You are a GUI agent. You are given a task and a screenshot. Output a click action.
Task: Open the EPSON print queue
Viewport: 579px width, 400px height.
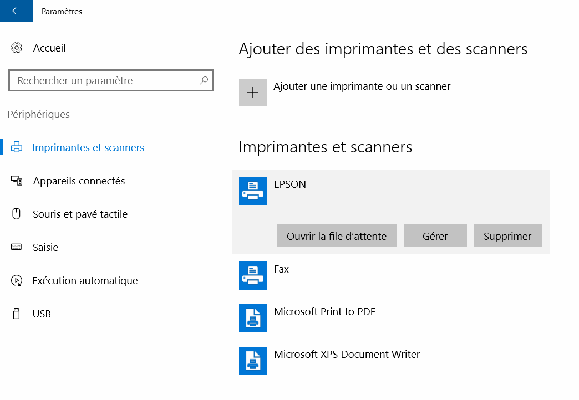[337, 237]
